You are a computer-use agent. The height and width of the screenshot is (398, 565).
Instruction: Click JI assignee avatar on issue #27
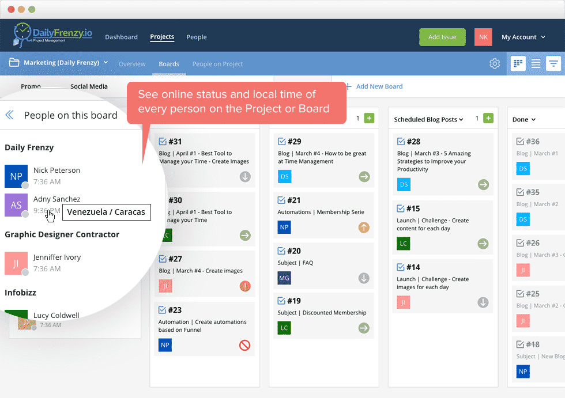click(x=165, y=286)
